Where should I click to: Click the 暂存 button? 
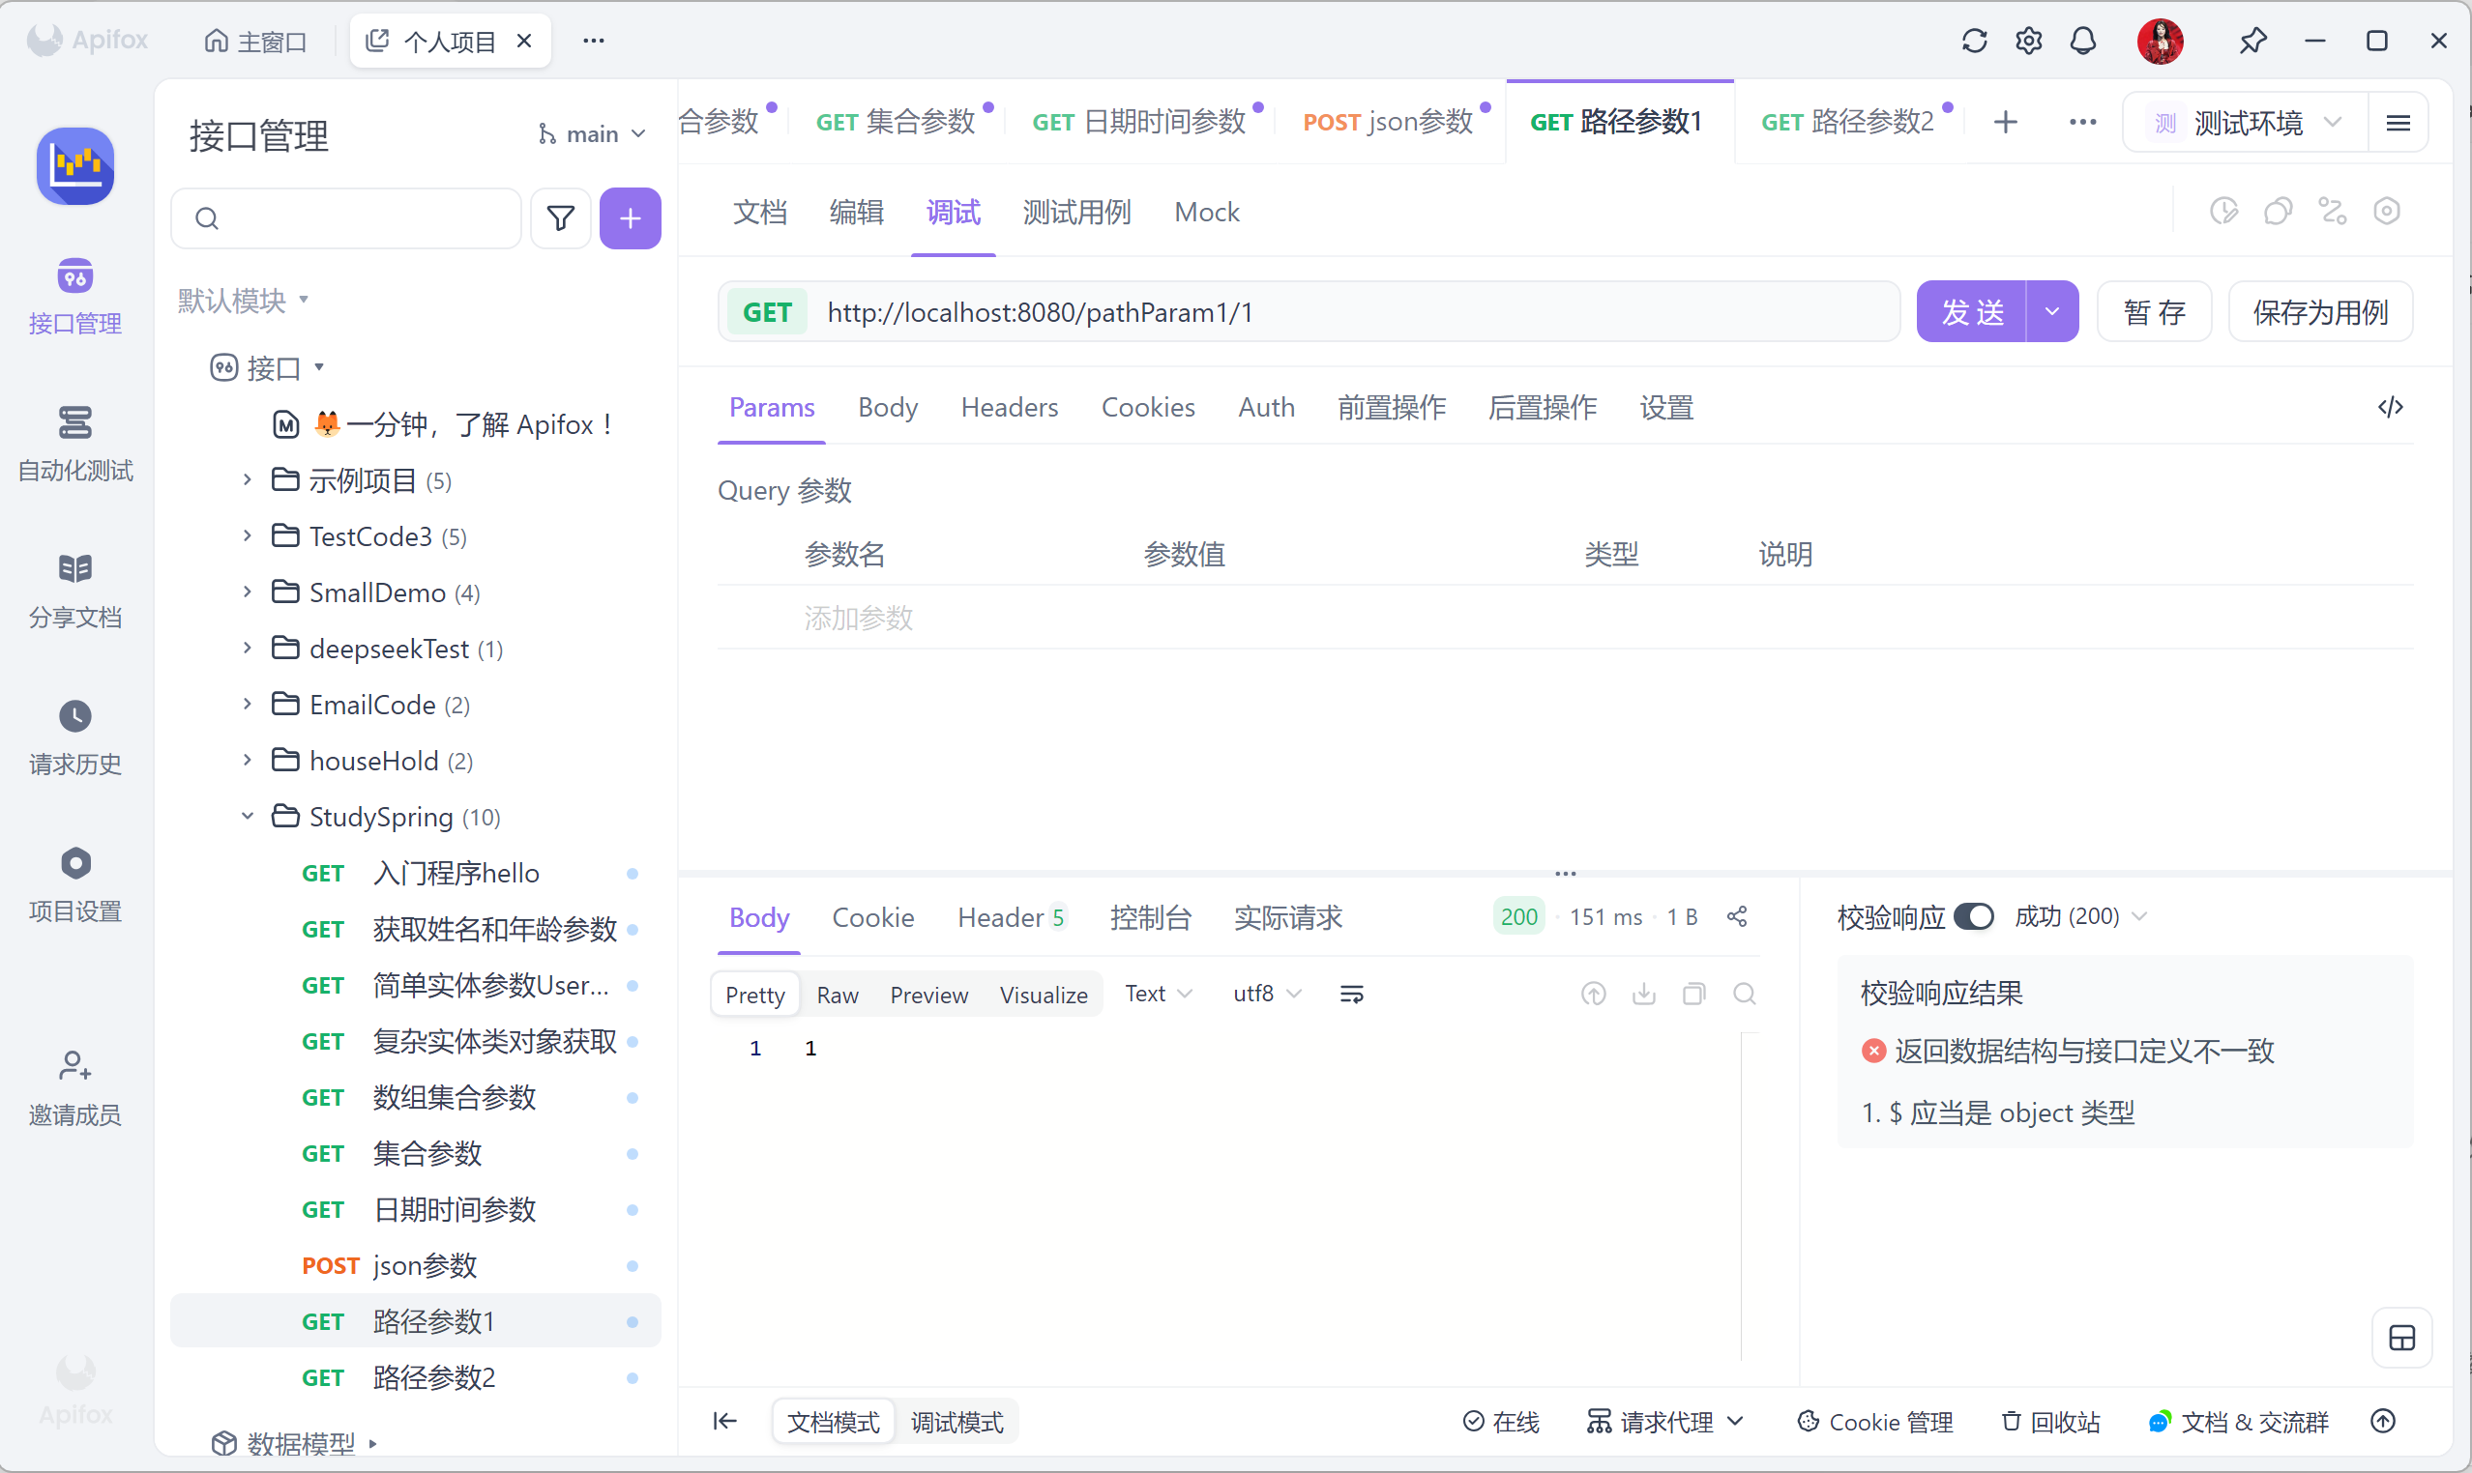(x=2153, y=311)
